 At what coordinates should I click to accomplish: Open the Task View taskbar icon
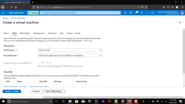(56, 101)
